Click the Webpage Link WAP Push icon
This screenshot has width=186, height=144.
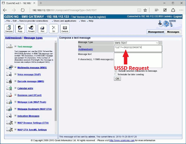(x=9, y=102)
